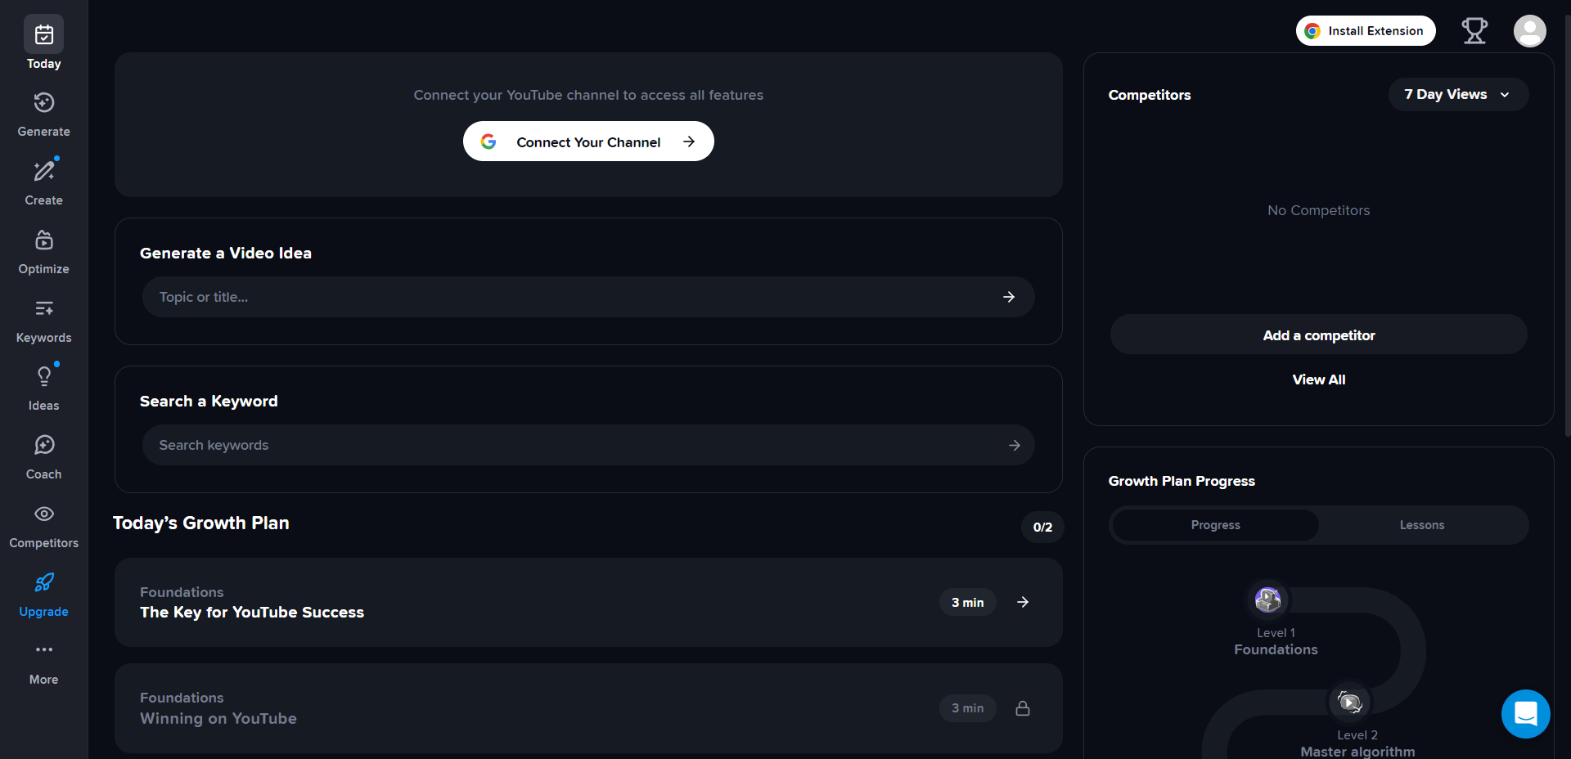Screen dimensions: 1571x759
Task: Expand the 7 Day Views dropdown
Action: coord(1458,94)
